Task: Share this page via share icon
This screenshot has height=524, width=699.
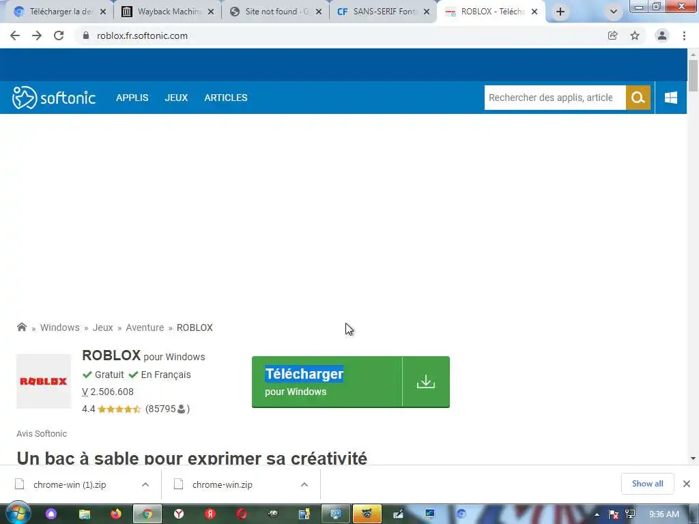Action: (x=612, y=35)
